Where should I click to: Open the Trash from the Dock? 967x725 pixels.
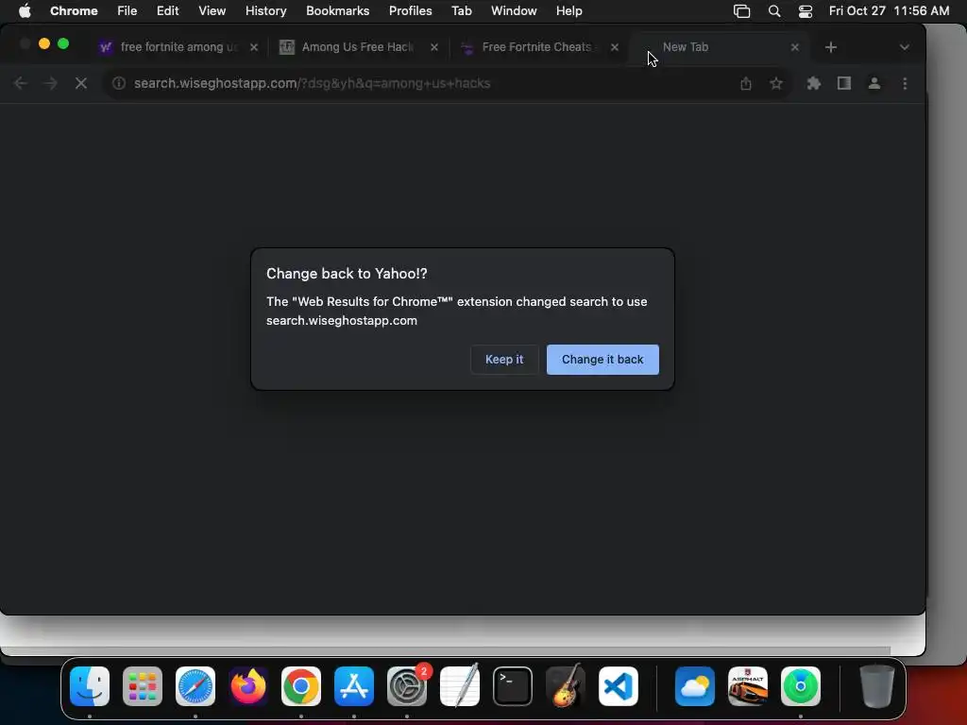[877, 686]
